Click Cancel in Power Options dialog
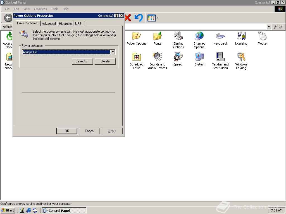This screenshot has height=214, width=286. click(x=89, y=131)
